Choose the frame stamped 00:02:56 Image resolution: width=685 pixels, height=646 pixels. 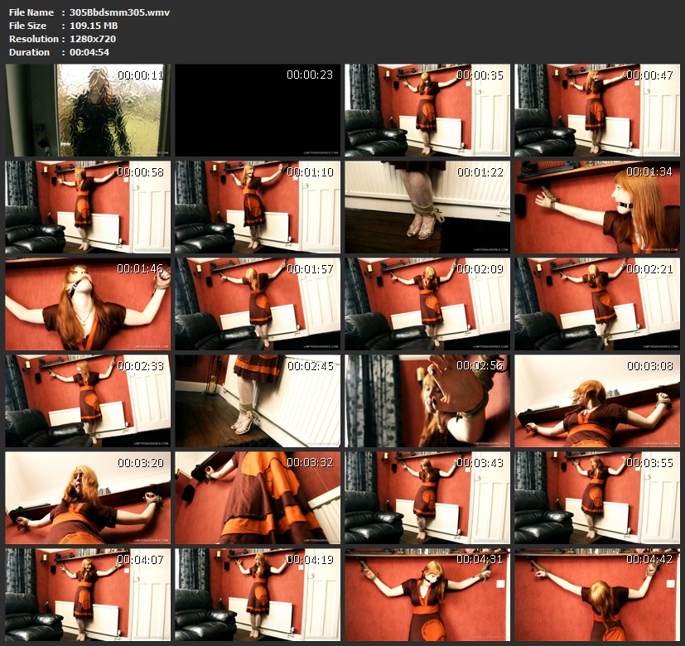(427, 401)
